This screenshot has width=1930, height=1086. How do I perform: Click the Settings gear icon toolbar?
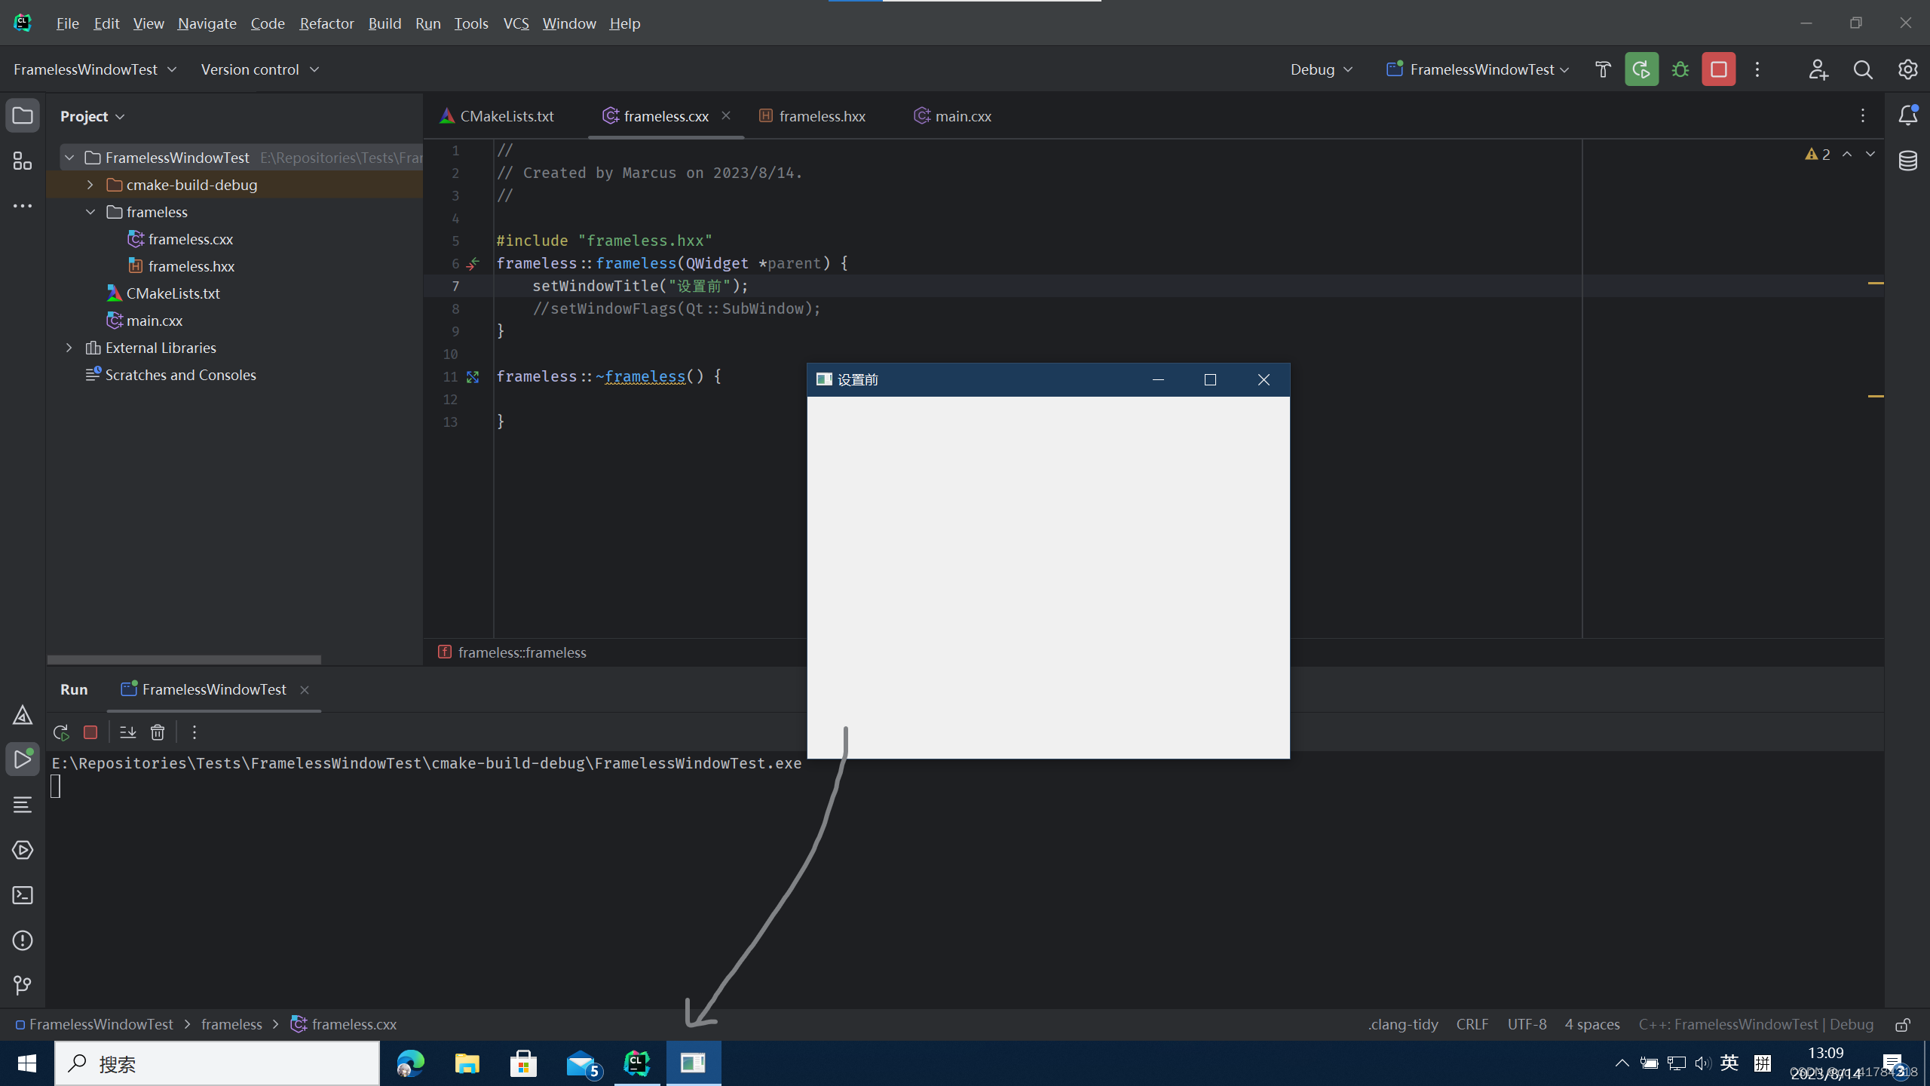point(1907,69)
